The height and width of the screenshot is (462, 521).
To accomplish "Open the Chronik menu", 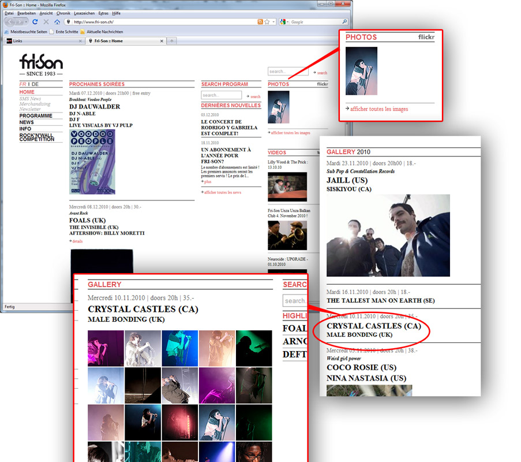I will tap(63, 13).
